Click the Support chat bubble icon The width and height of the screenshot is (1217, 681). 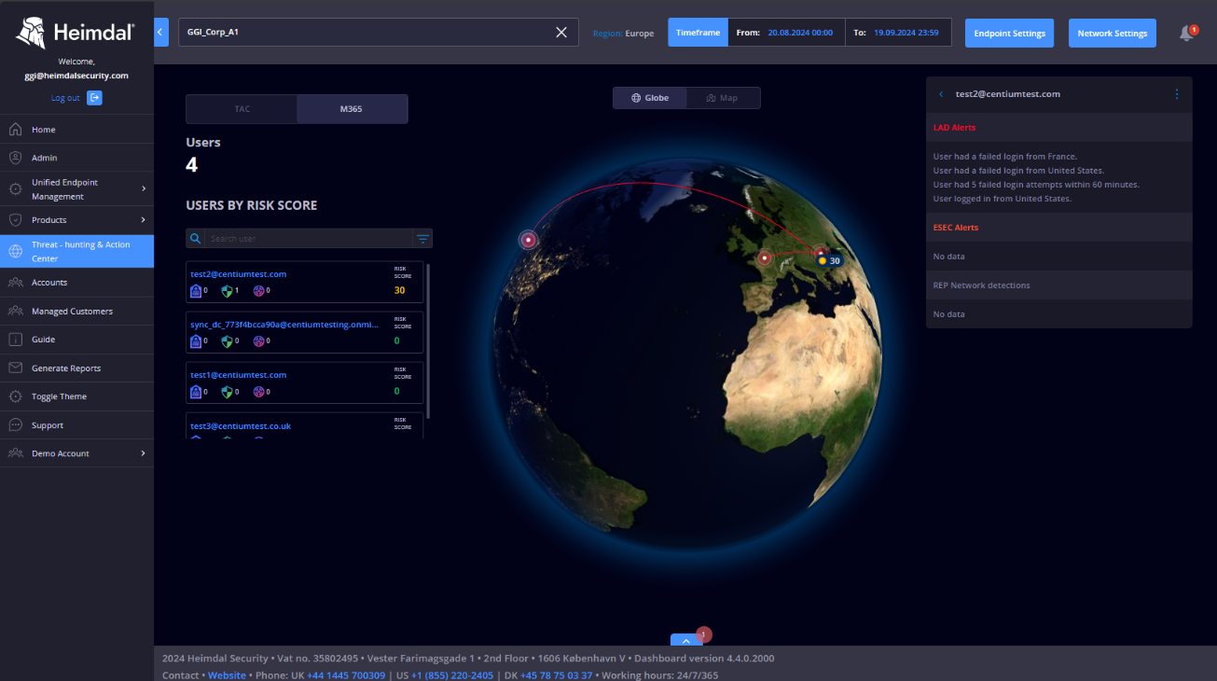15,424
